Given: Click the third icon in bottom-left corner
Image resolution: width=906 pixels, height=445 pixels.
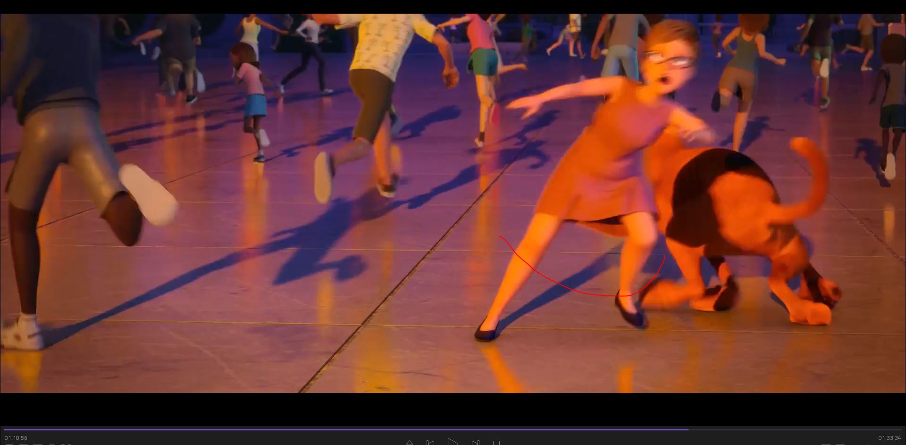Looking at the screenshot, I should [x=38, y=444].
